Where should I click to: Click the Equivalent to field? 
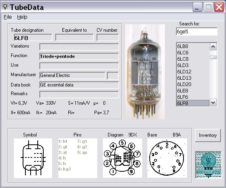click(74, 38)
